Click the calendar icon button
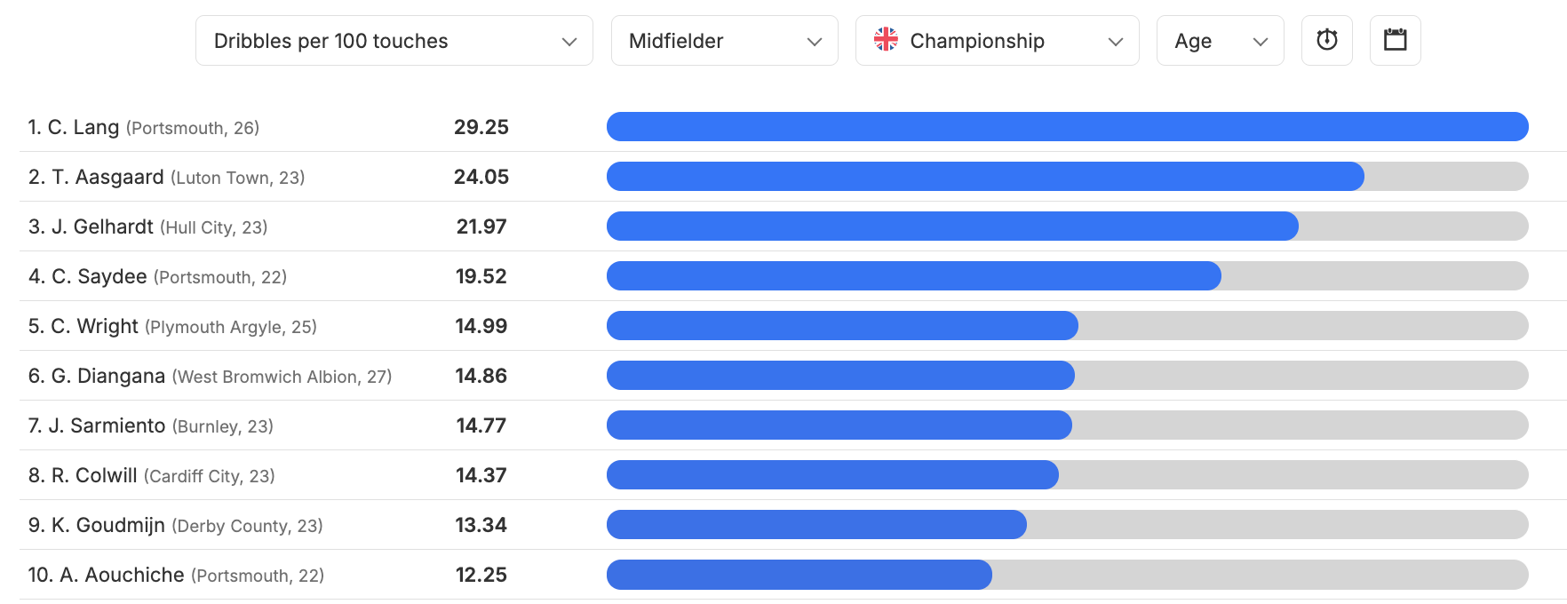Viewport: 1567px width, 604px height. (x=1395, y=40)
